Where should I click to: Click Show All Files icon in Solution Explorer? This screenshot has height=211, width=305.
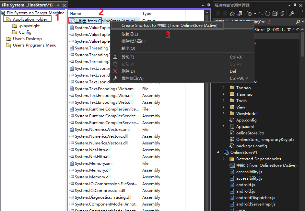[282, 14]
